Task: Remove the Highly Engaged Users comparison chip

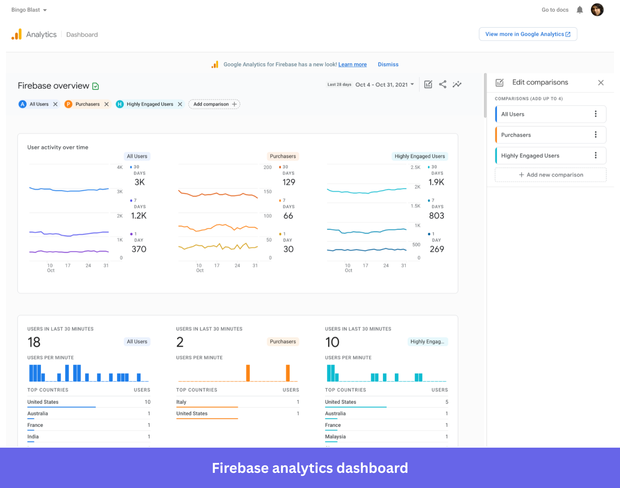Action: pyautogui.click(x=180, y=104)
